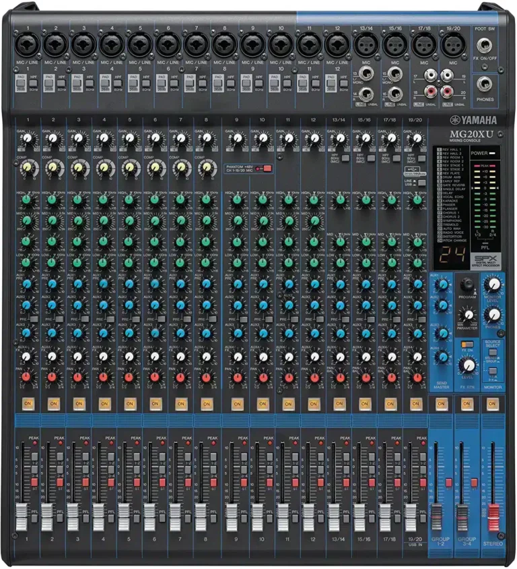The width and height of the screenshot is (517, 569).
Task: Switch the LINE/USB selector on channel 19/20
Action: click(421, 183)
